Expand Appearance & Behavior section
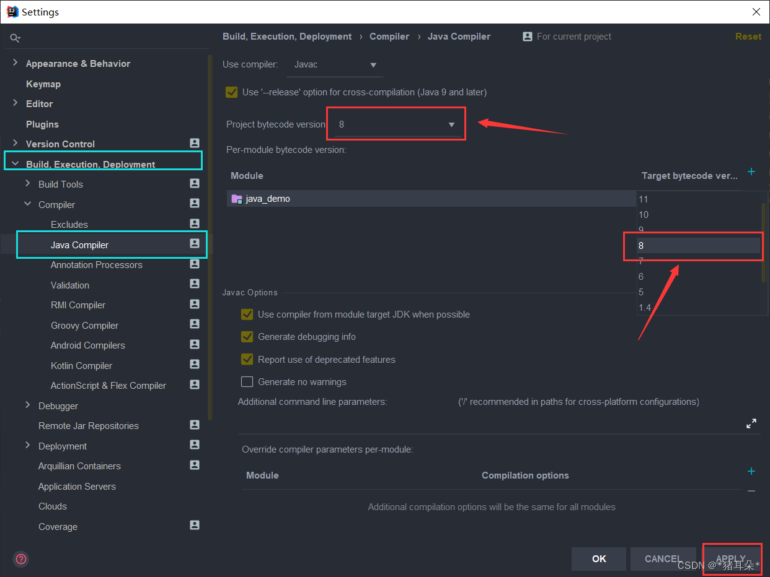 tap(15, 63)
